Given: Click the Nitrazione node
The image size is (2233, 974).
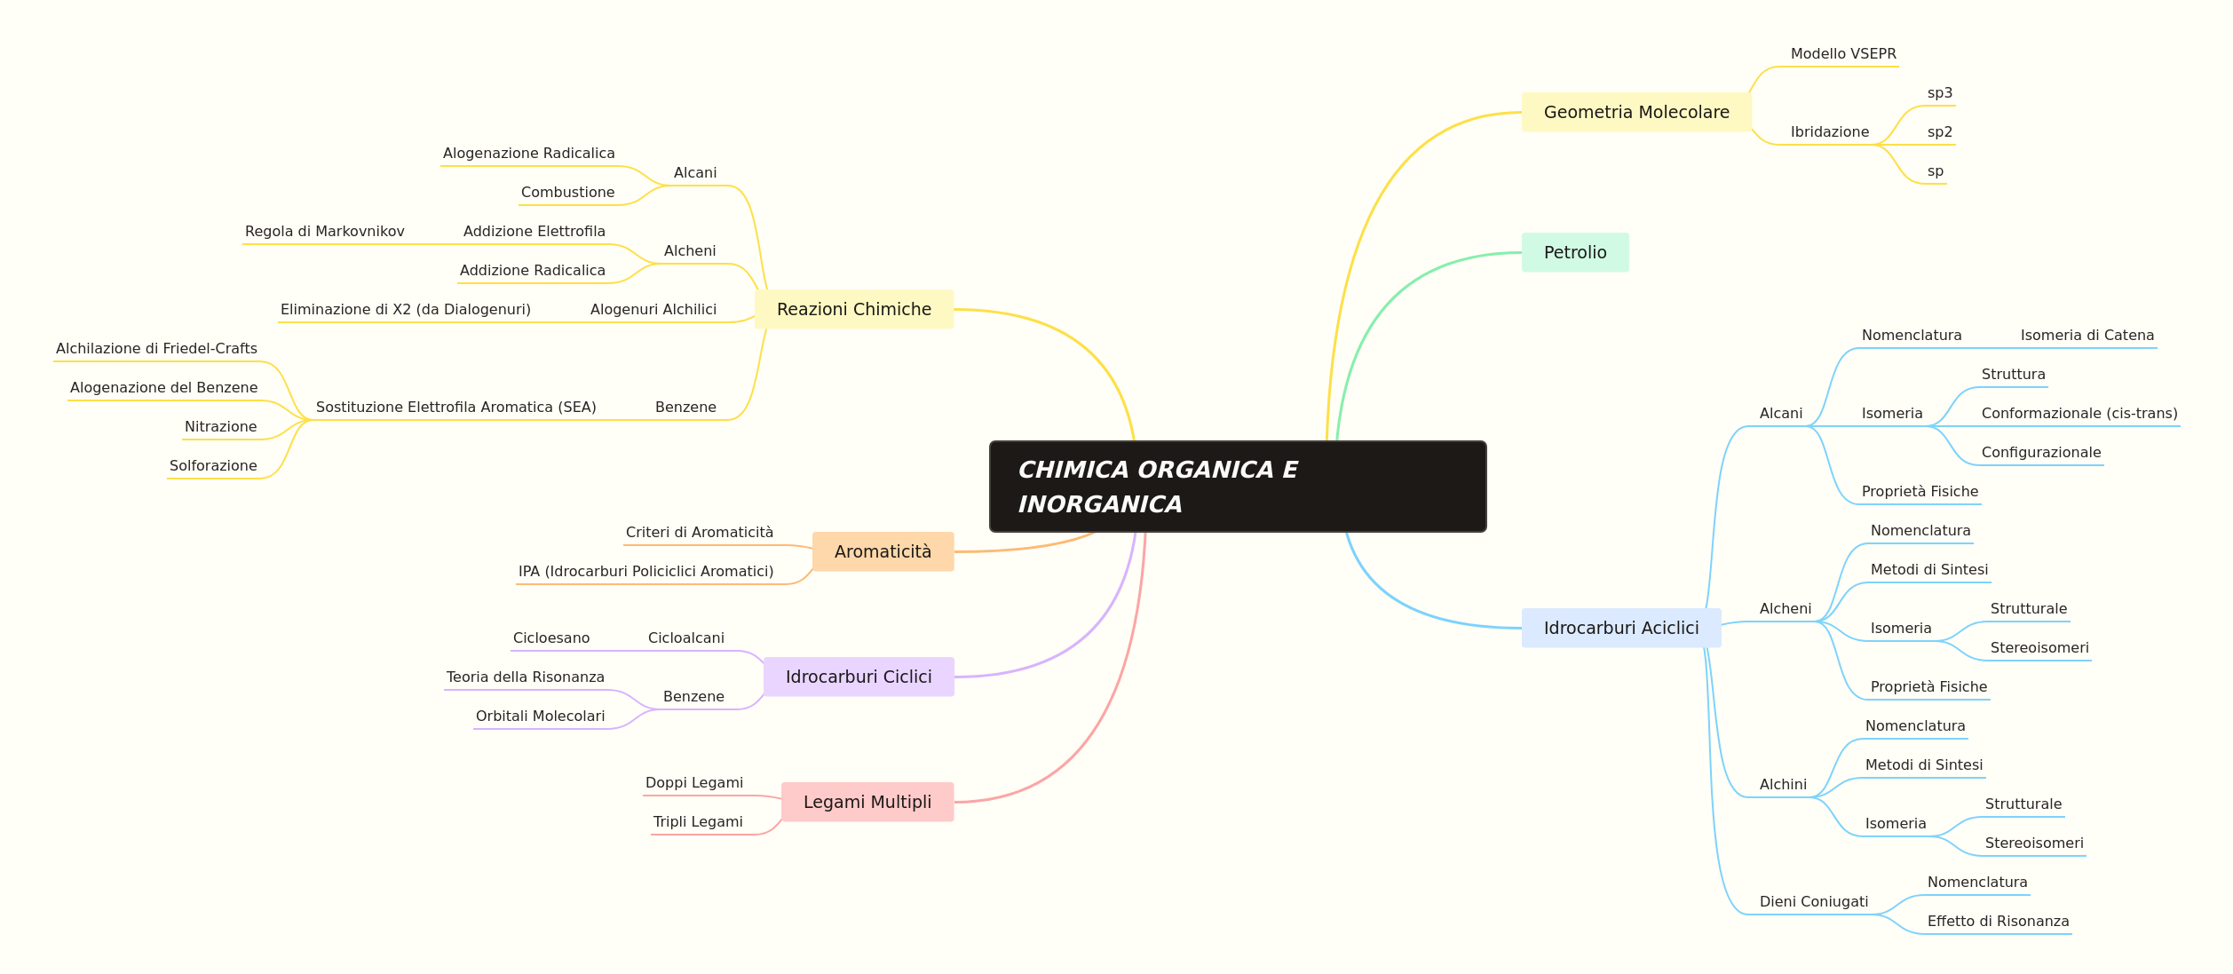Looking at the screenshot, I should coord(221,427).
